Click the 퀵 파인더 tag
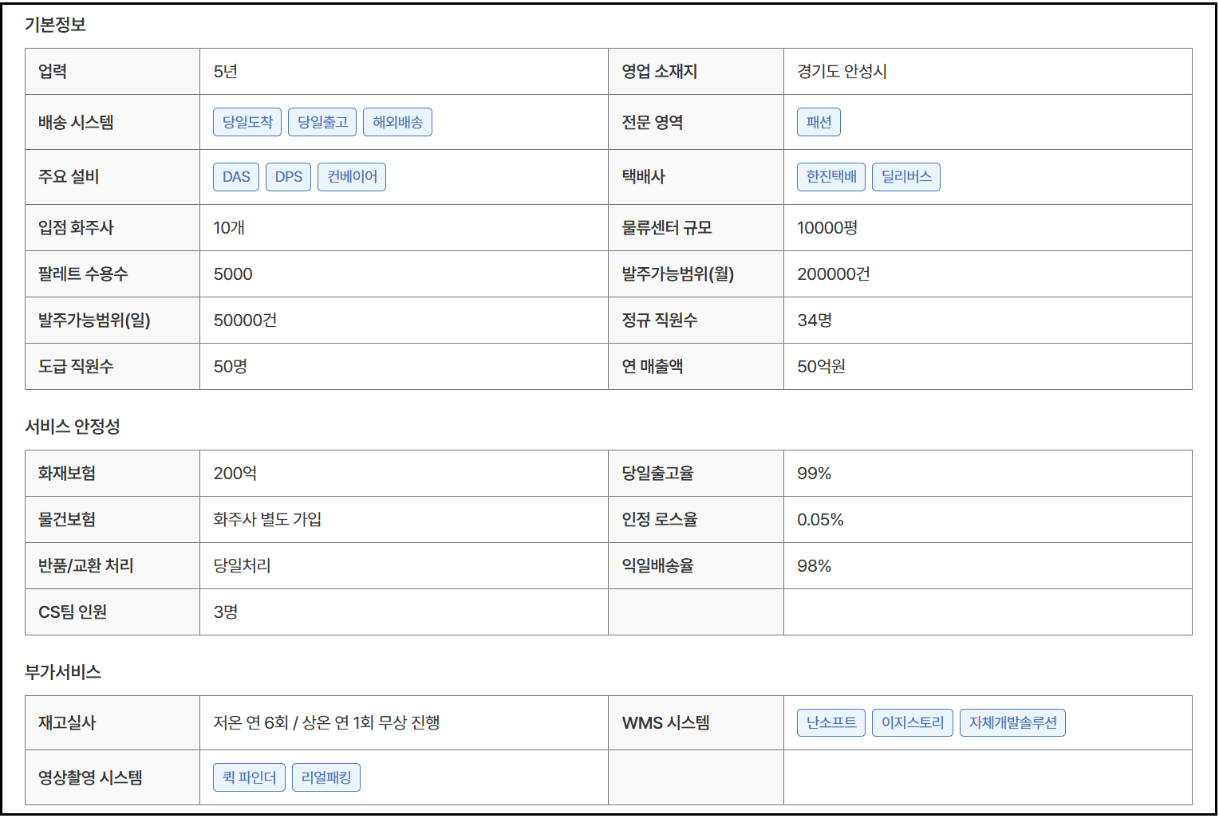Screen dimensions: 1219x822 click(x=249, y=777)
